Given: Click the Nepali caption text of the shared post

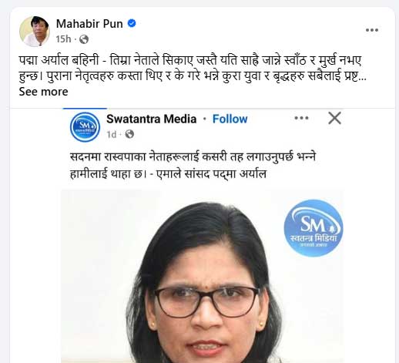Looking at the screenshot, I should click(193, 165).
